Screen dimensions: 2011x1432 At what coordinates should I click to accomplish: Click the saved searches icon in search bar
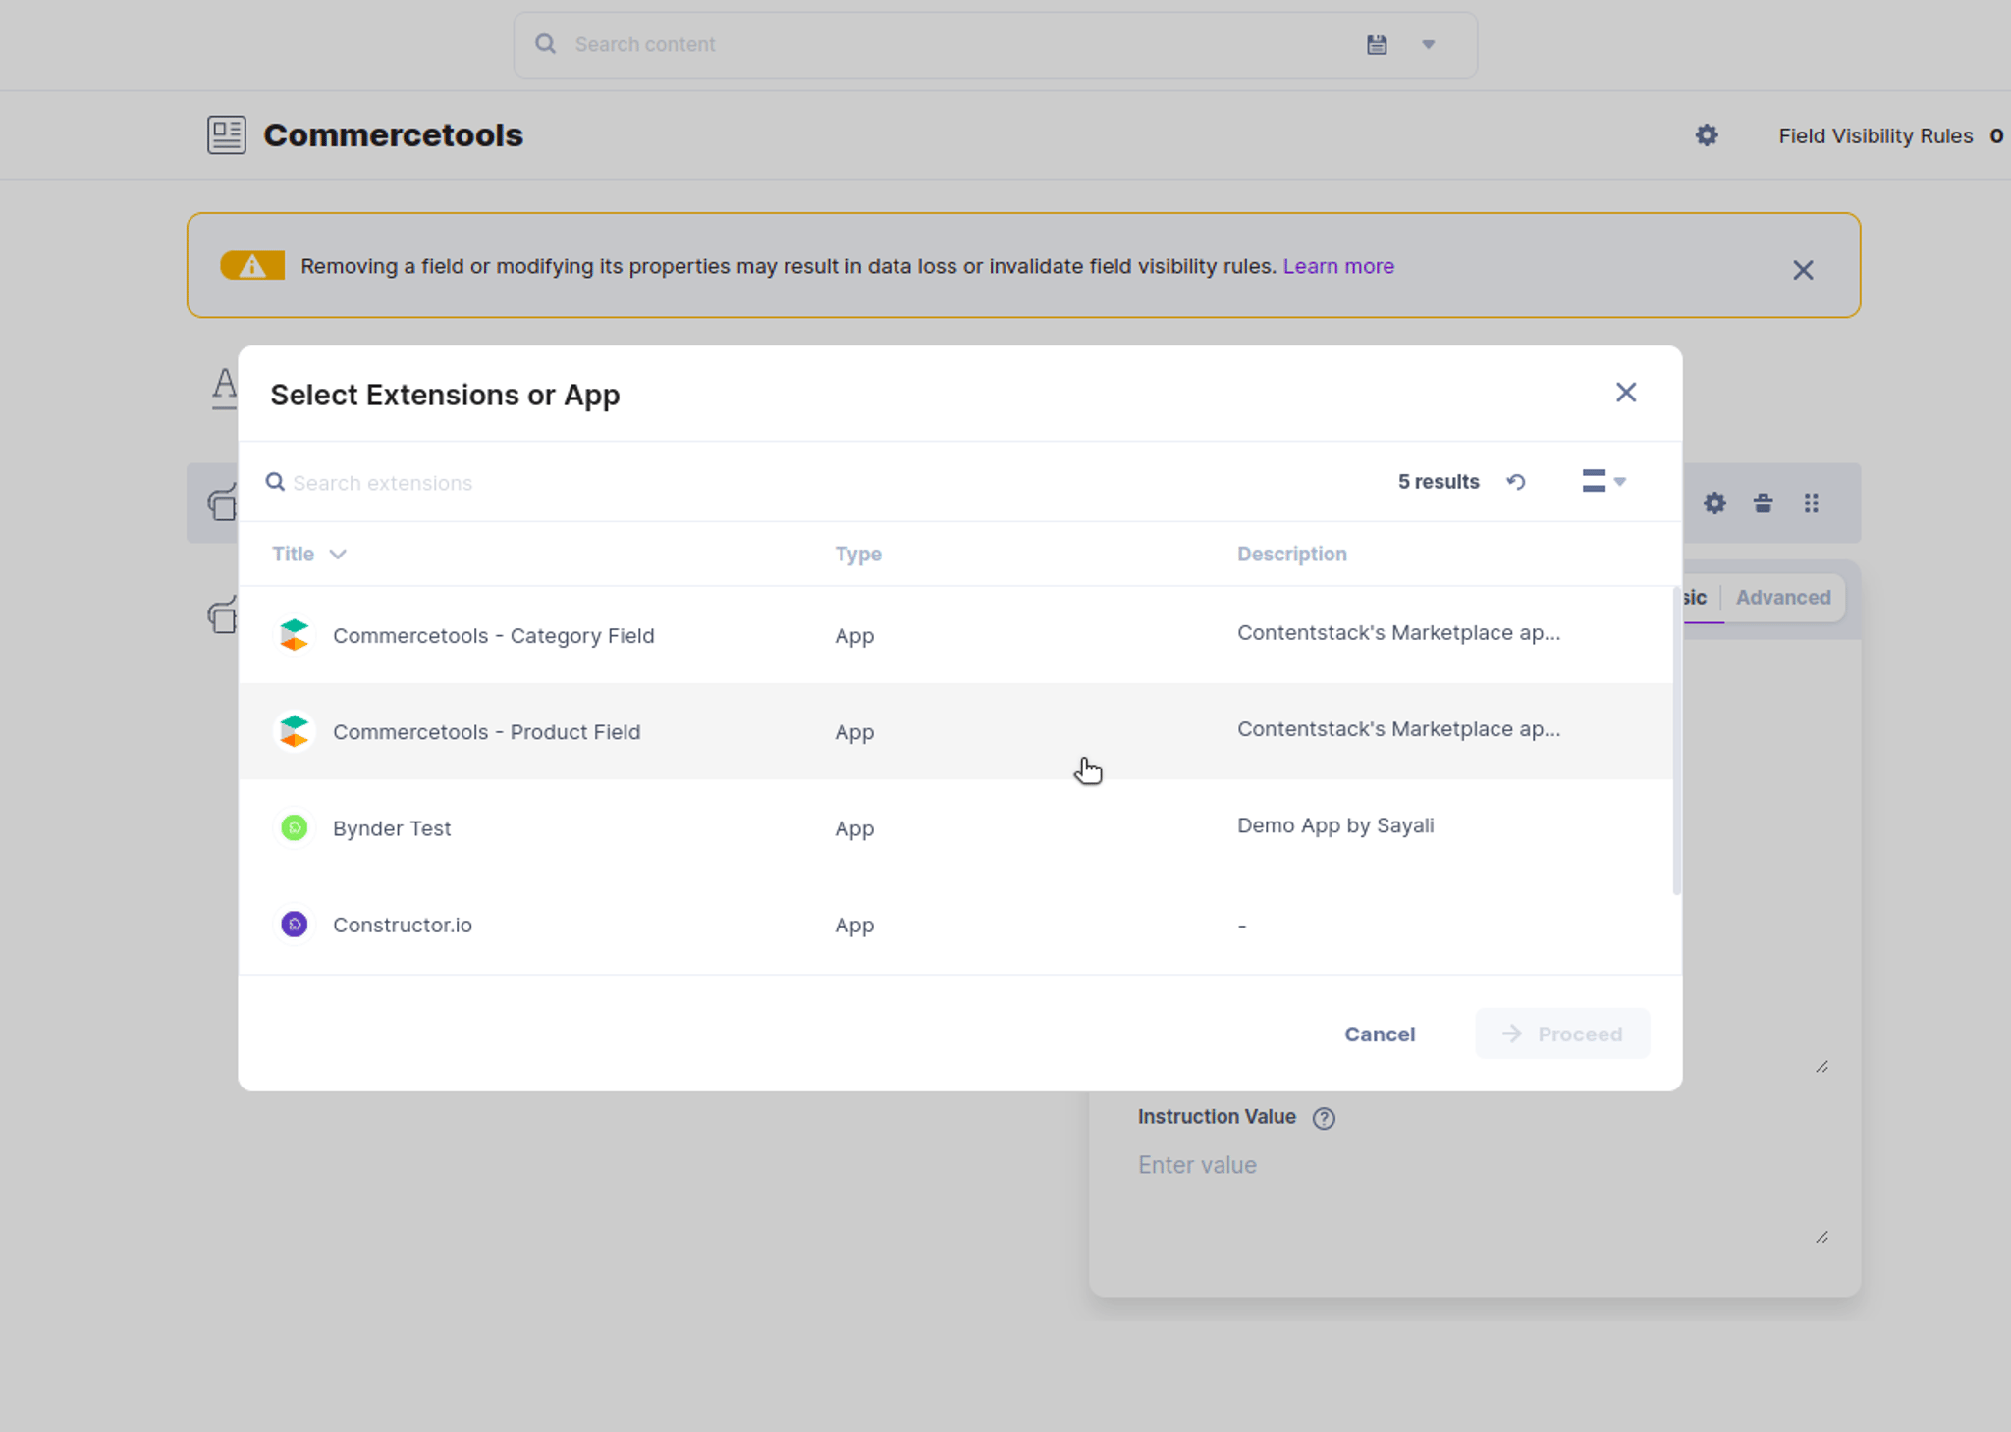point(1377,44)
